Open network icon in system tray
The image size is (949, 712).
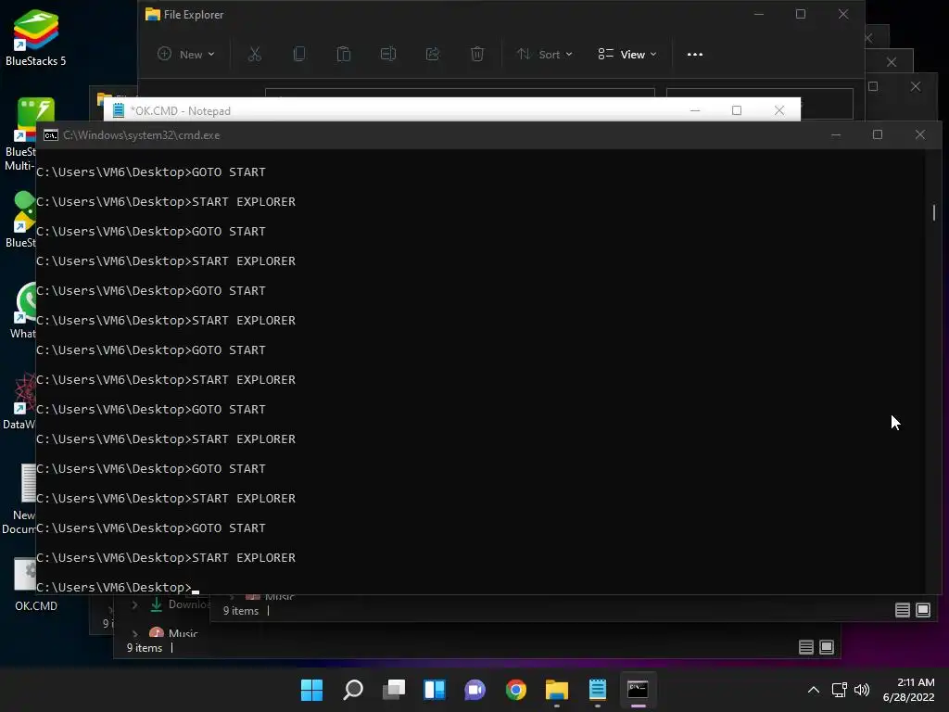coord(840,690)
